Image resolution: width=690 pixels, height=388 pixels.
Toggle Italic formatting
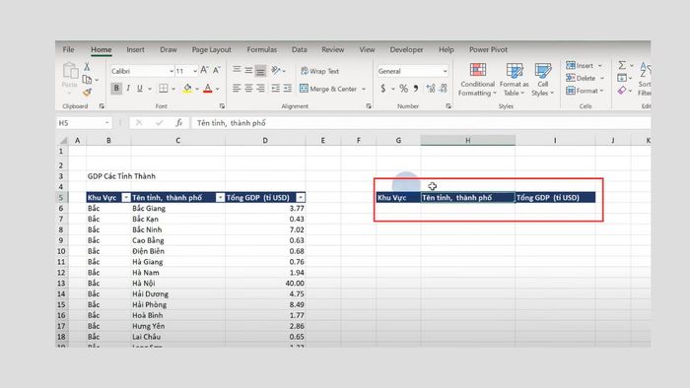128,89
